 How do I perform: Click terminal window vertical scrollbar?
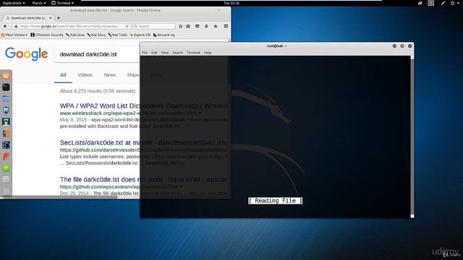[x=412, y=136]
